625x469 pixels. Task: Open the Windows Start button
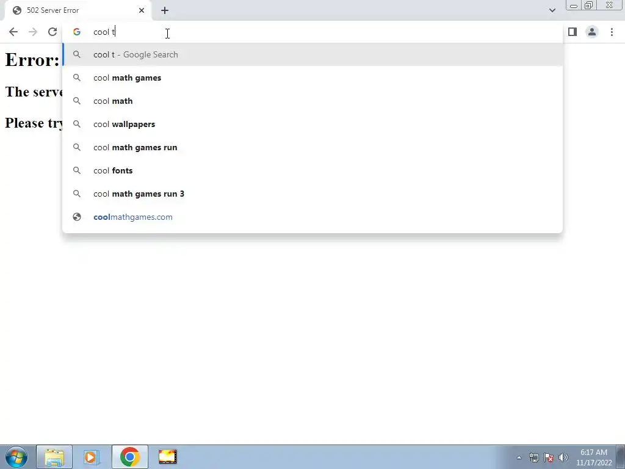coord(16,457)
